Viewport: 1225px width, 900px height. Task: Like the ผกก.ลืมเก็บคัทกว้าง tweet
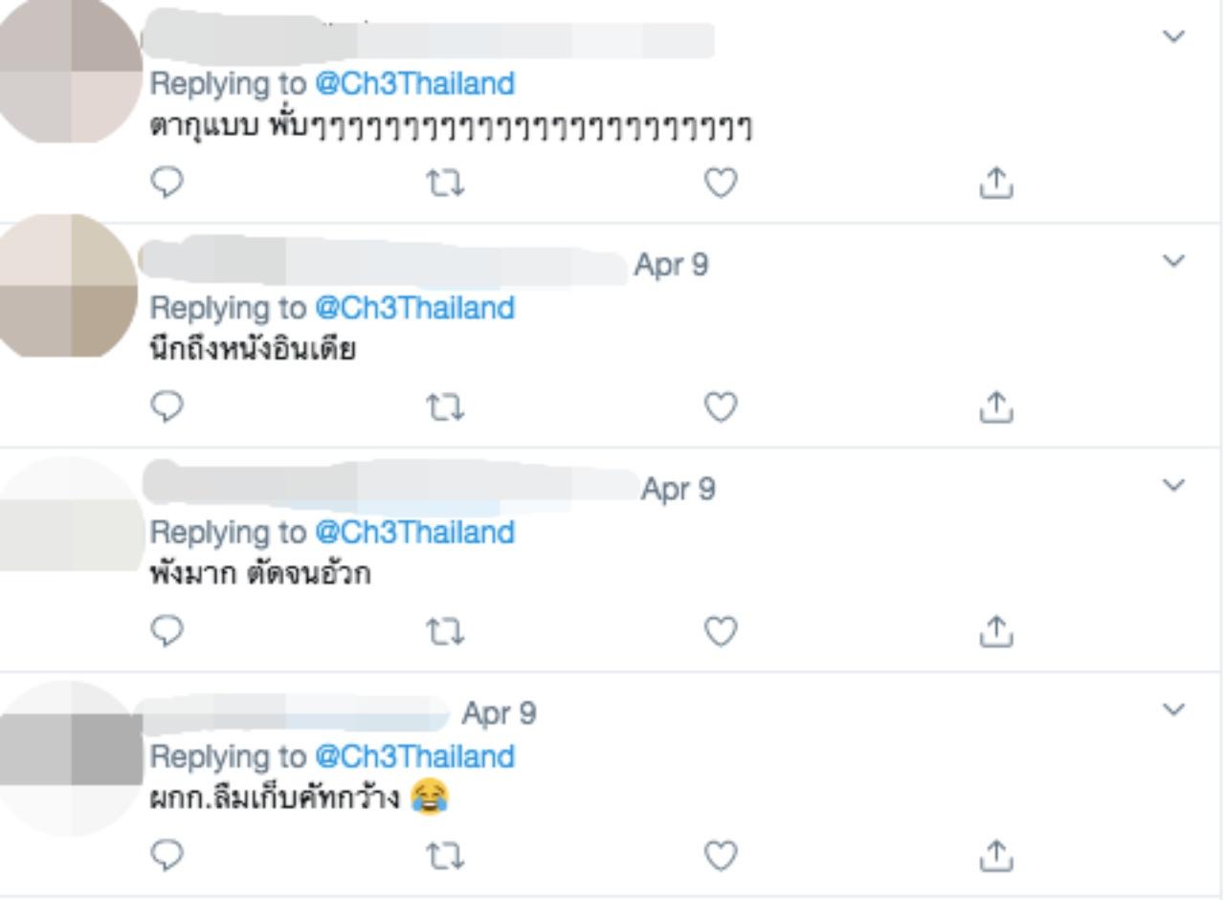(x=721, y=855)
